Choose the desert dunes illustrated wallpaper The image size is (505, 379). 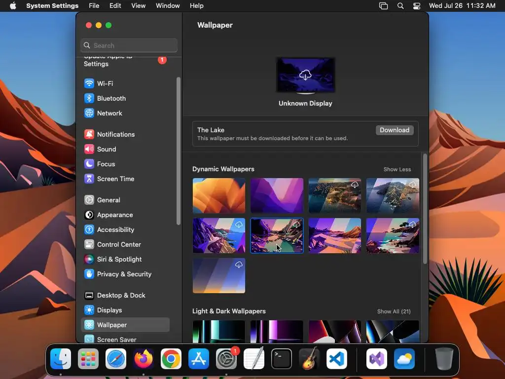pos(335,235)
